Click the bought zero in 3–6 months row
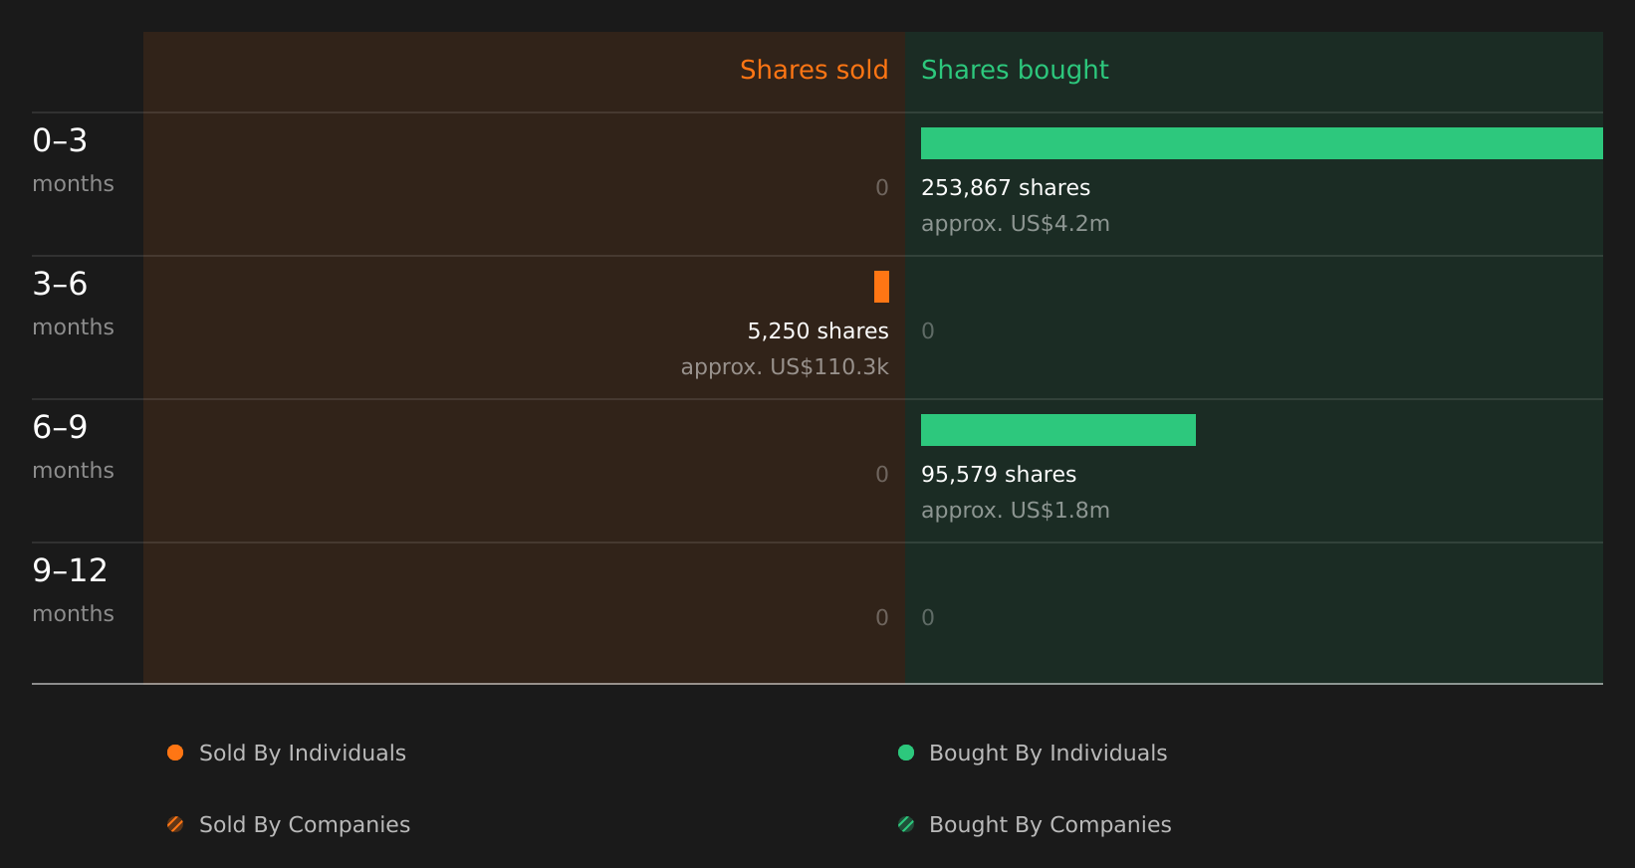The height and width of the screenshot is (868, 1635). [x=928, y=331]
